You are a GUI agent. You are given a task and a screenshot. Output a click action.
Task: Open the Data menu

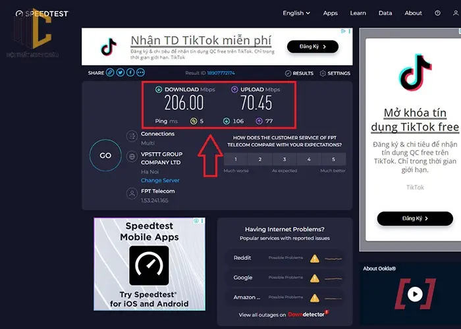tap(385, 13)
